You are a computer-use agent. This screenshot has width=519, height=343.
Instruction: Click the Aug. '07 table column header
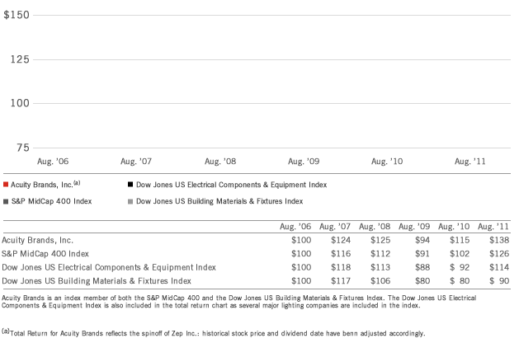coord(334,227)
